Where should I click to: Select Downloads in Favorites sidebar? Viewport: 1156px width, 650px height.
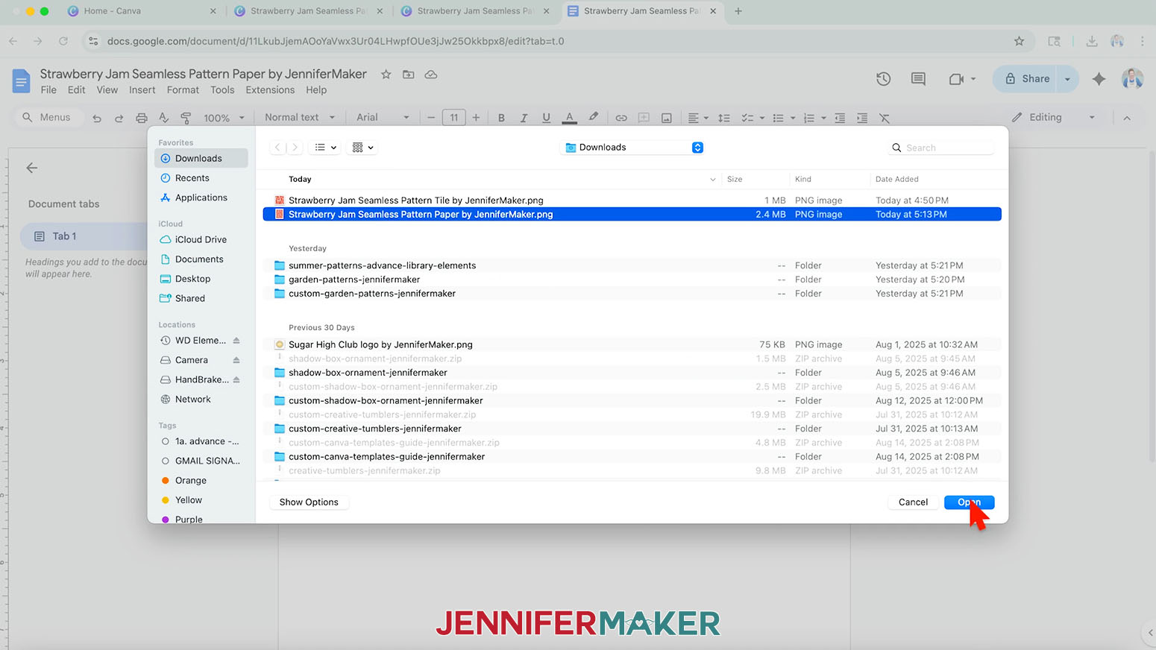click(201, 158)
